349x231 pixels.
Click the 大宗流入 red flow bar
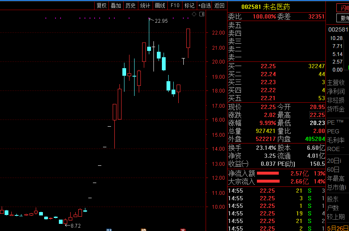pos(268,182)
